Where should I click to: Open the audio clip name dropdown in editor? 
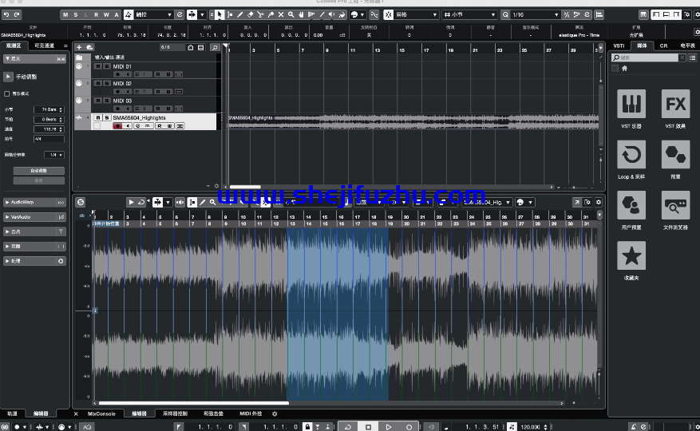click(x=487, y=202)
